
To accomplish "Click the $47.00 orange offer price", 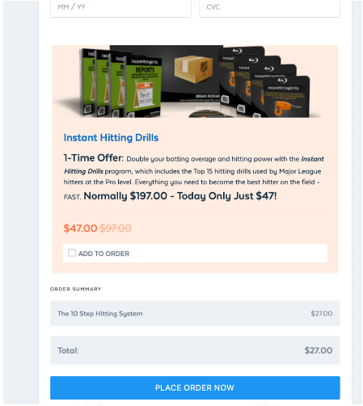I will [80, 228].
